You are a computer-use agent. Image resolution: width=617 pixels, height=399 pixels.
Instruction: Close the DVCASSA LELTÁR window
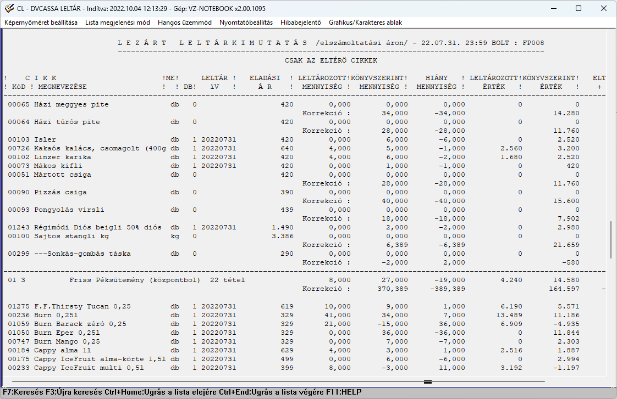coord(604,8)
